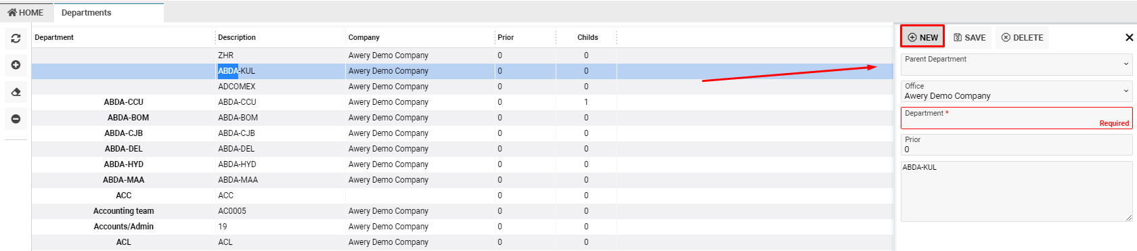Sort by the Company column header

click(364, 37)
